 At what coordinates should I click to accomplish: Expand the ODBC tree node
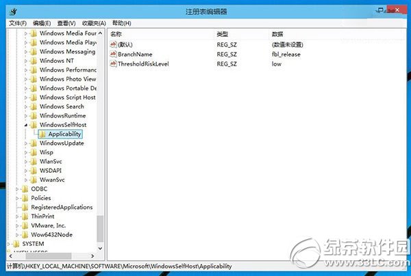tap(17, 189)
